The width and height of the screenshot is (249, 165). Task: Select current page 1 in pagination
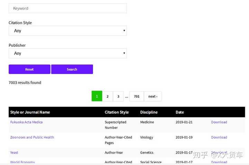click(97, 96)
